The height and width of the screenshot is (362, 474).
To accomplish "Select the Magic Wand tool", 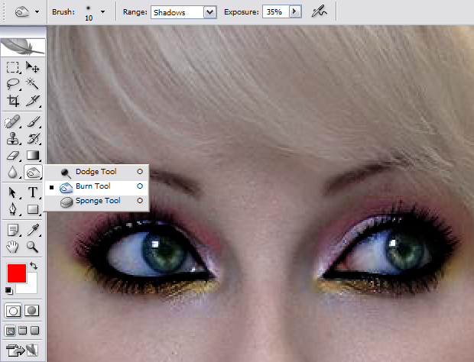I will click(x=32, y=84).
